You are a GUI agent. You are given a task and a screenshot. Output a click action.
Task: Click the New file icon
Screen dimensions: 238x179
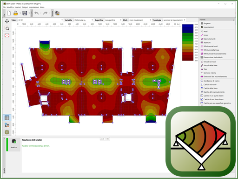(x=9, y=13)
